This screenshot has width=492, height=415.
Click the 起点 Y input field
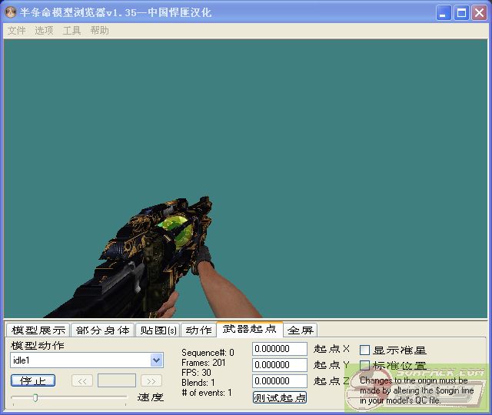click(x=280, y=365)
